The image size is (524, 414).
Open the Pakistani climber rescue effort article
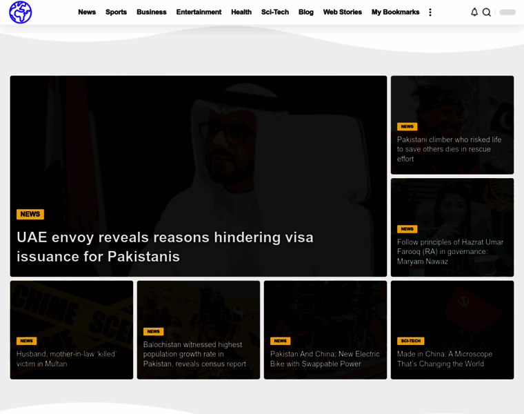(x=449, y=149)
